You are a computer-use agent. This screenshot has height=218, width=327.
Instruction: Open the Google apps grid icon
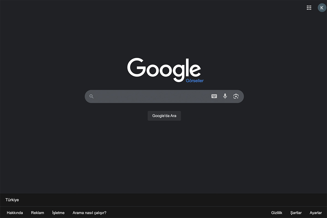(309, 8)
